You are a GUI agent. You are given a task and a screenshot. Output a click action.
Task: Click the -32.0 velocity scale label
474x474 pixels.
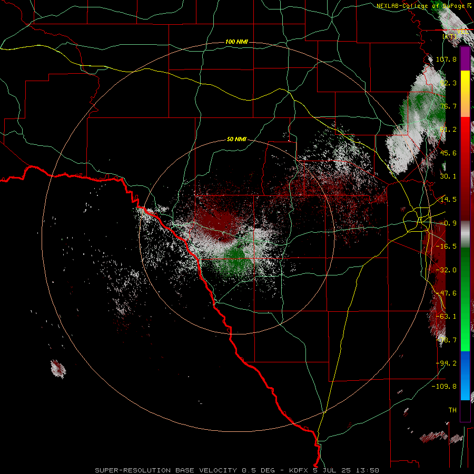point(446,270)
